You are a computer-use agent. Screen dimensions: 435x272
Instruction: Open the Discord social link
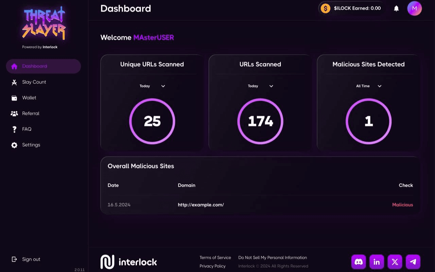click(x=359, y=262)
